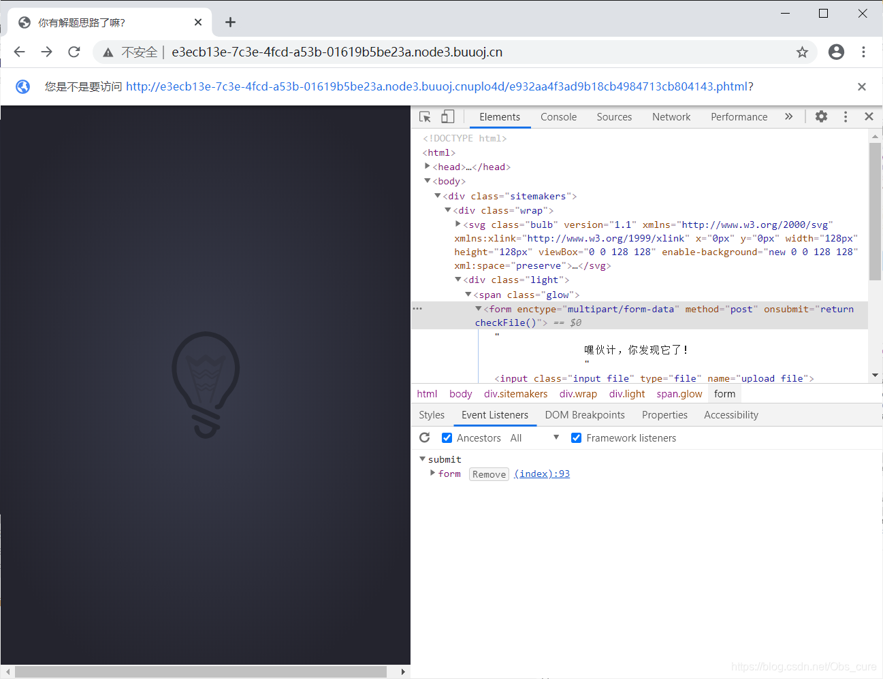Expand the form listener entry

pyautogui.click(x=433, y=474)
